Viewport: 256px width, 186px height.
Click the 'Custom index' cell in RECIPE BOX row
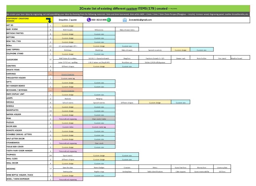point(68,127)
